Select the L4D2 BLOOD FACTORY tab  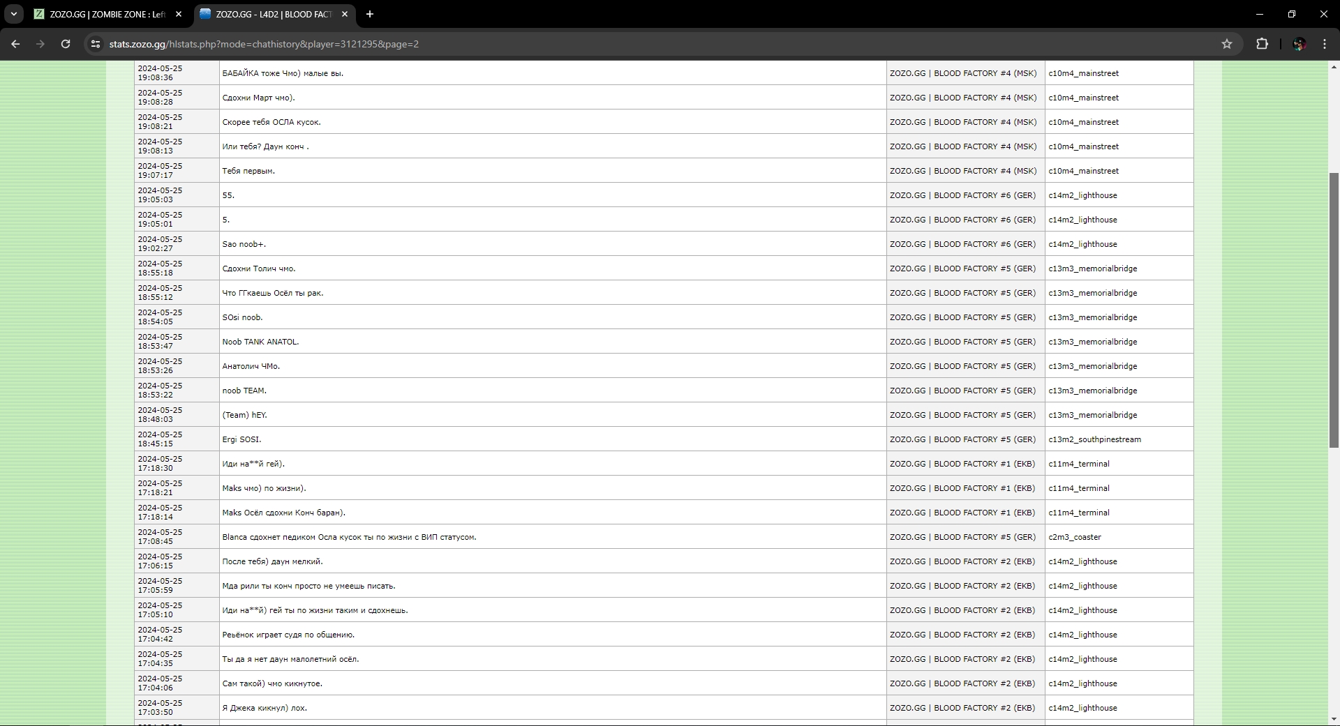(x=272, y=14)
